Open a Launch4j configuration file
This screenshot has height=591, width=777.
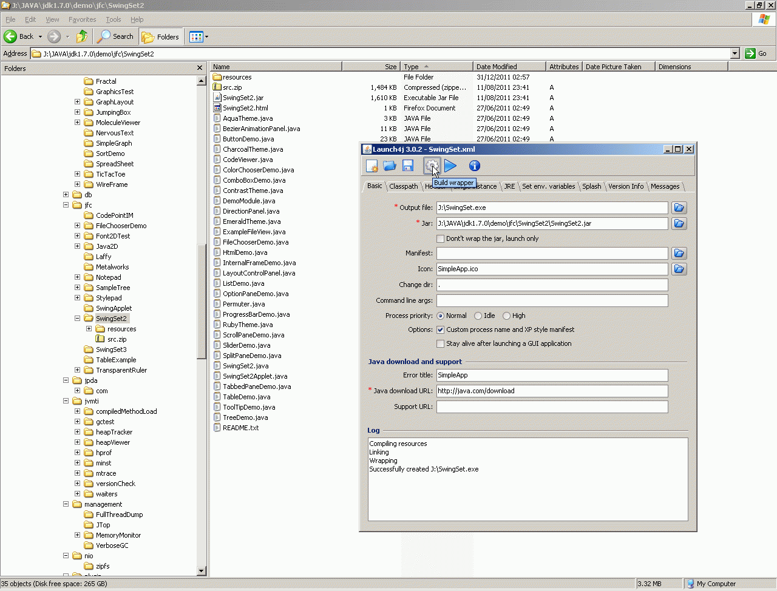pyautogui.click(x=390, y=166)
